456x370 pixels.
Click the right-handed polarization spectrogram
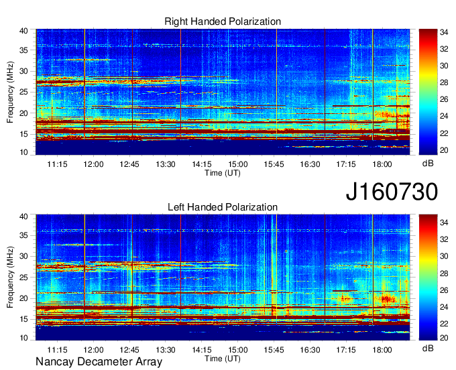coord(223,92)
